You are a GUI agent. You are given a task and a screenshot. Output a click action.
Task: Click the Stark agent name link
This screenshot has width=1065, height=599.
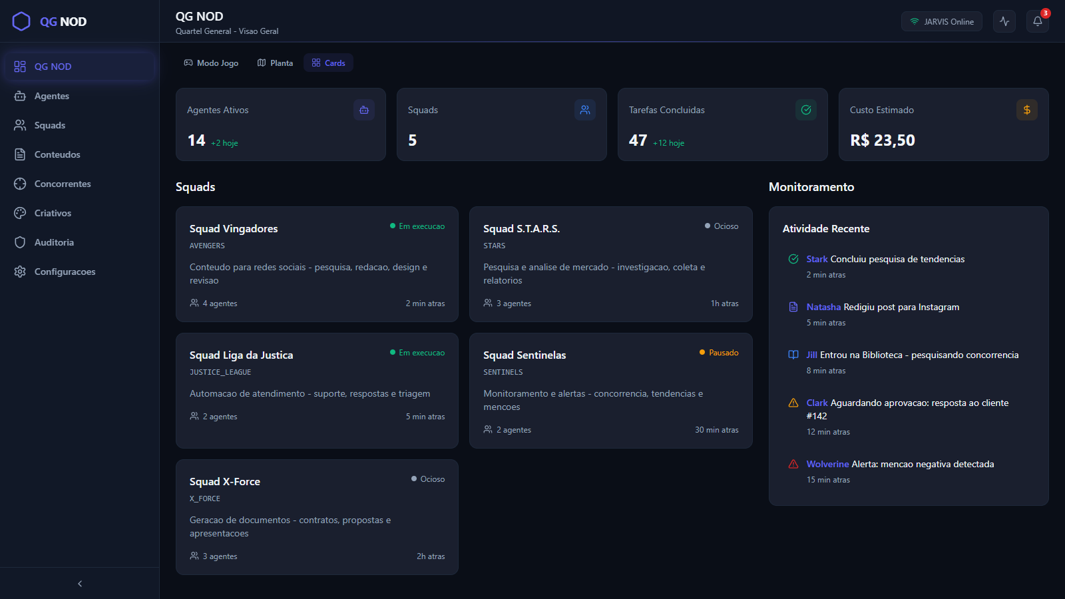click(817, 259)
